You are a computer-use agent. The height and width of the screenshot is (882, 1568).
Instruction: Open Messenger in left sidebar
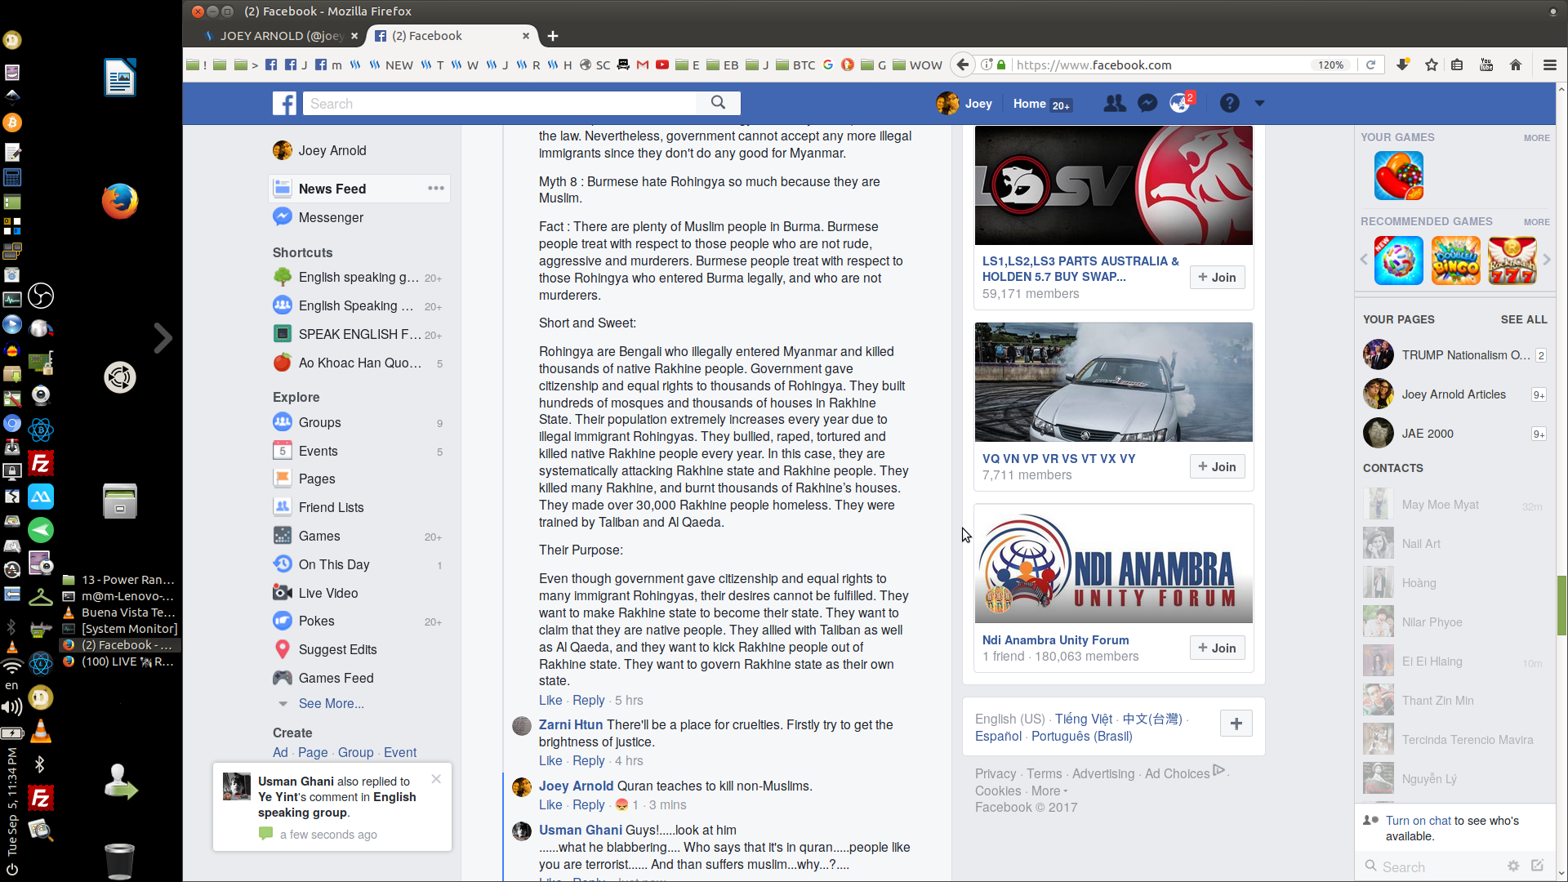[x=331, y=217]
